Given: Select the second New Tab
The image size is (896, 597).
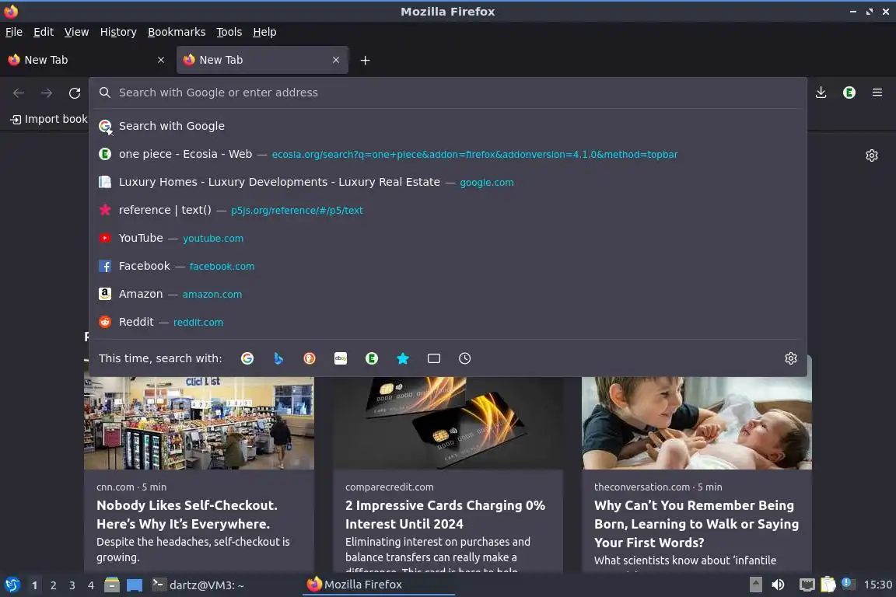Looking at the screenshot, I should [x=262, y=60].
